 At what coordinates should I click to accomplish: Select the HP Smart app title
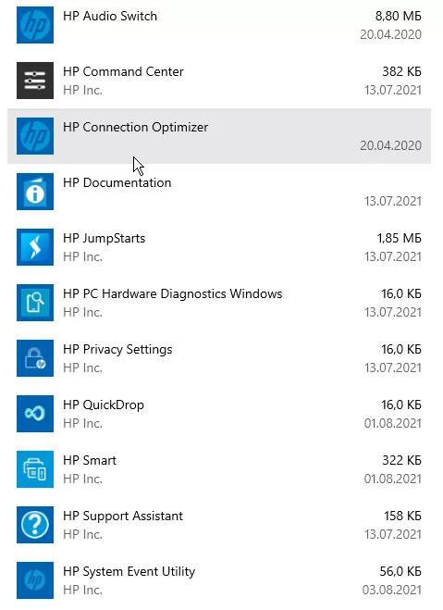90,461
